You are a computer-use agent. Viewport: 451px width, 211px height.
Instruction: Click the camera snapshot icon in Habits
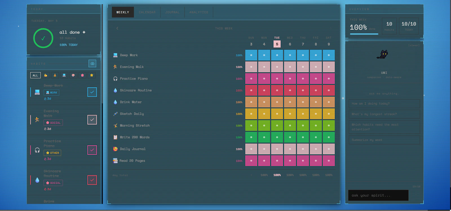(x=92, y=64)
